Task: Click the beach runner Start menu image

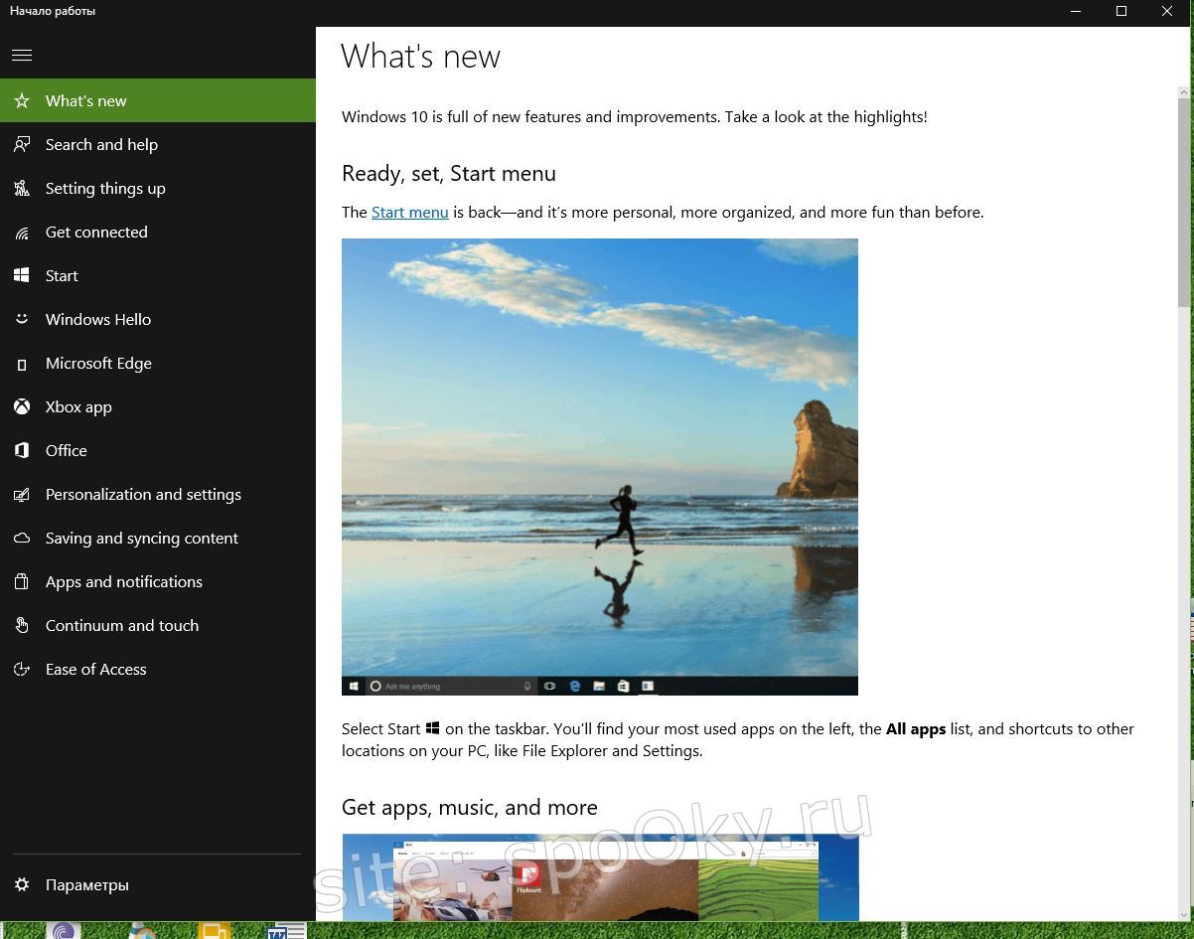Action: [x=600, y=467]
